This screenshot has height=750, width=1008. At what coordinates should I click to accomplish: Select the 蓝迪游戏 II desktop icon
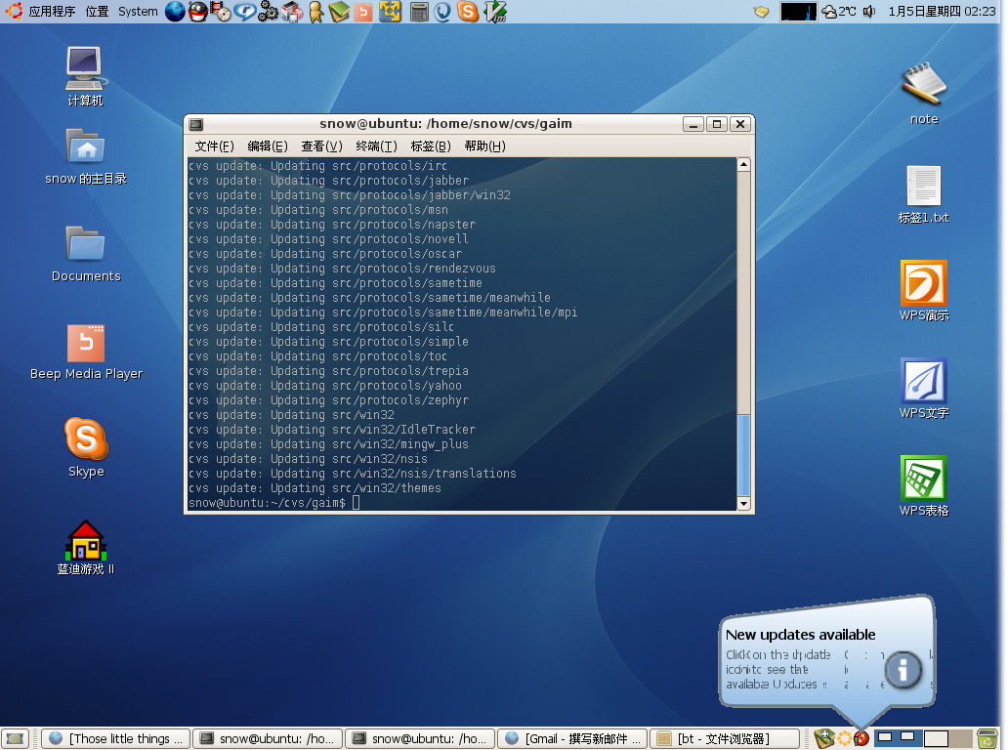pyautogui.click(x=86, y=548)
